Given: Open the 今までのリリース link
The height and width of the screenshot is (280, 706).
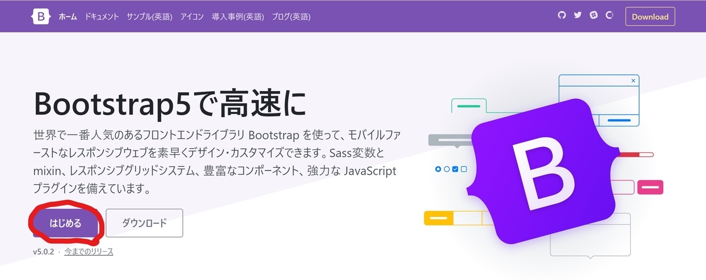Looking at the screenshot, I should pos(88,251).
